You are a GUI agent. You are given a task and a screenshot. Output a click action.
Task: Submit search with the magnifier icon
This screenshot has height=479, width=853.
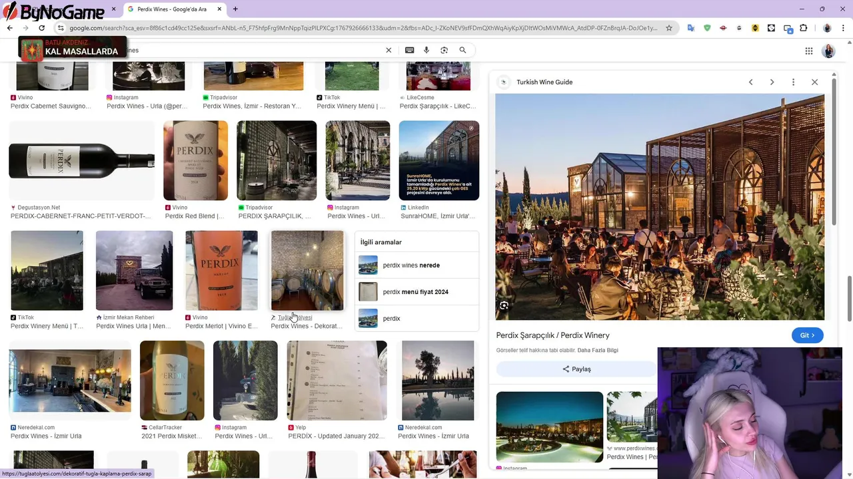pos(462,50)
